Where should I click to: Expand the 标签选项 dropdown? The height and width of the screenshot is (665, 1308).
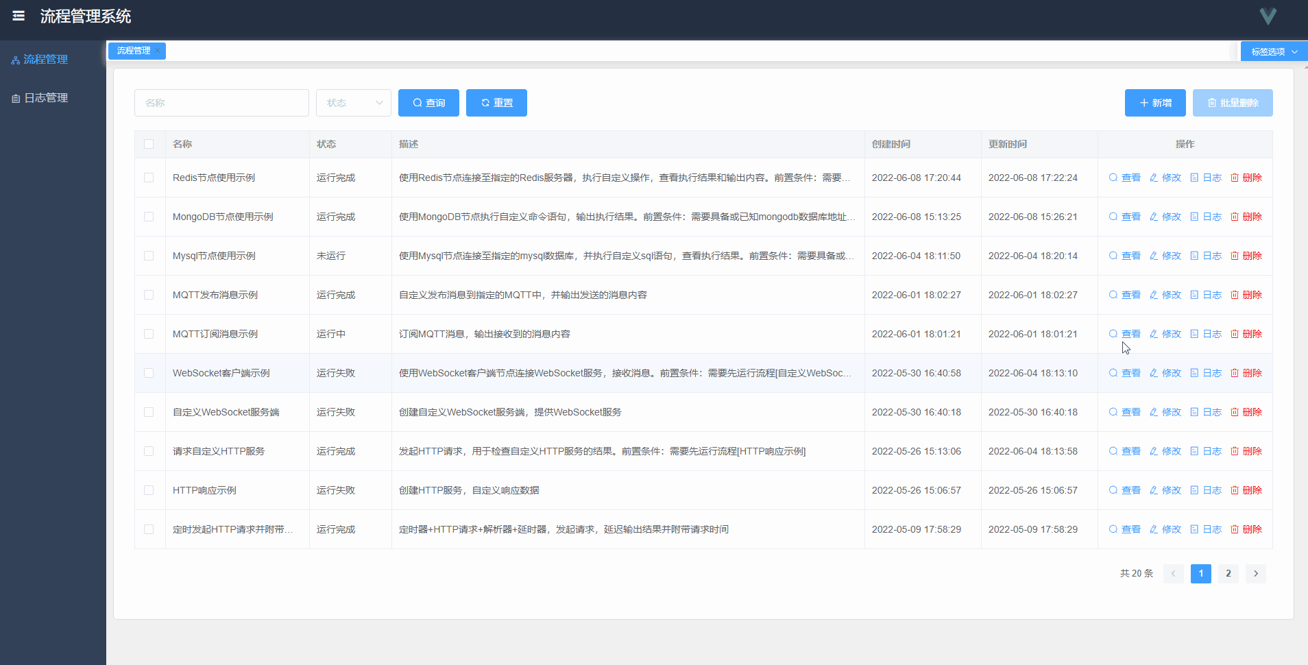coord(1274,51)
